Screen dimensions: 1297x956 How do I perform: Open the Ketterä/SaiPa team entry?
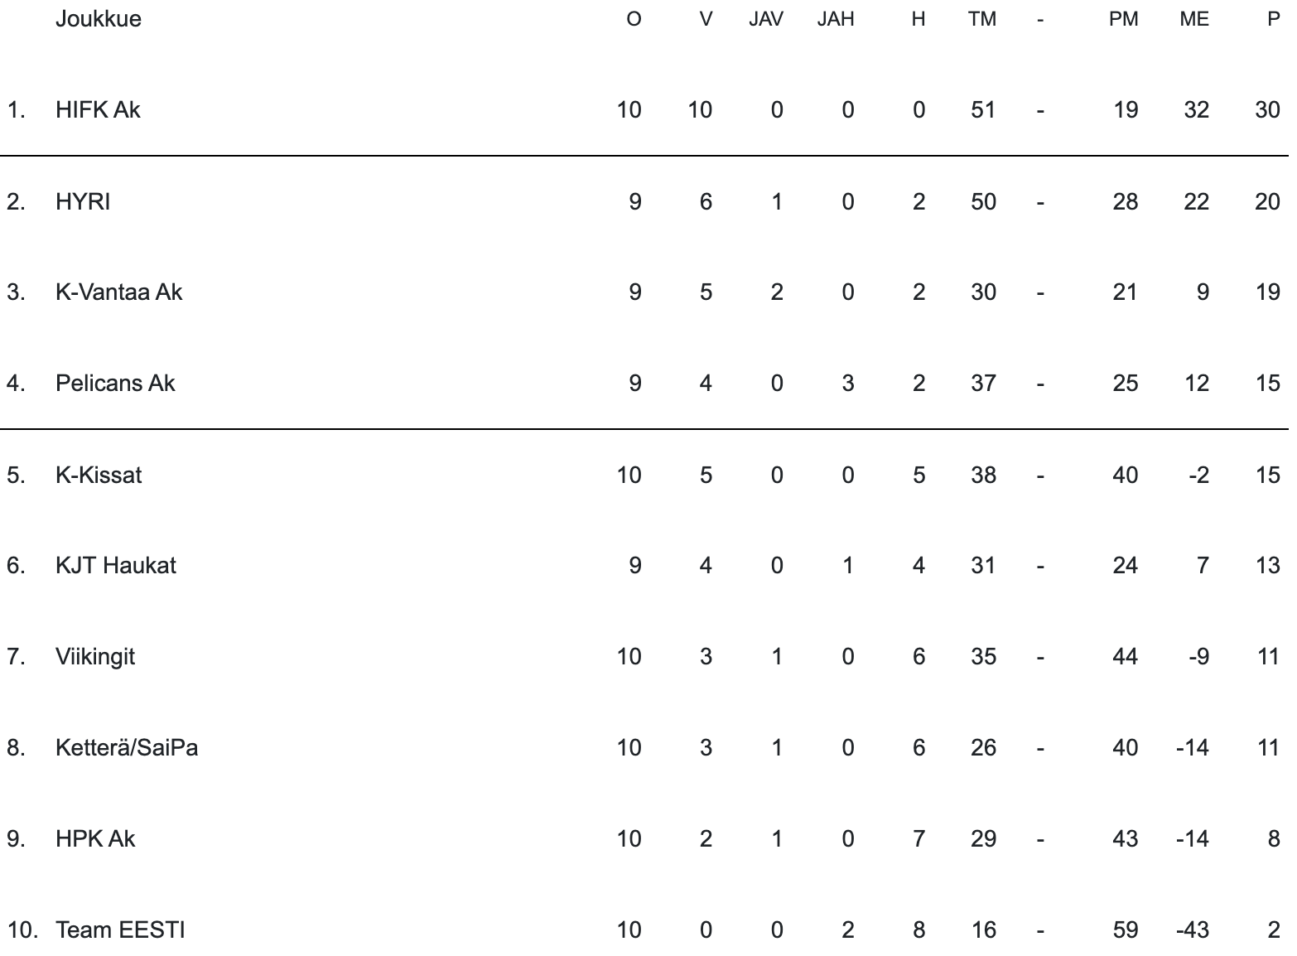[127, 747]
